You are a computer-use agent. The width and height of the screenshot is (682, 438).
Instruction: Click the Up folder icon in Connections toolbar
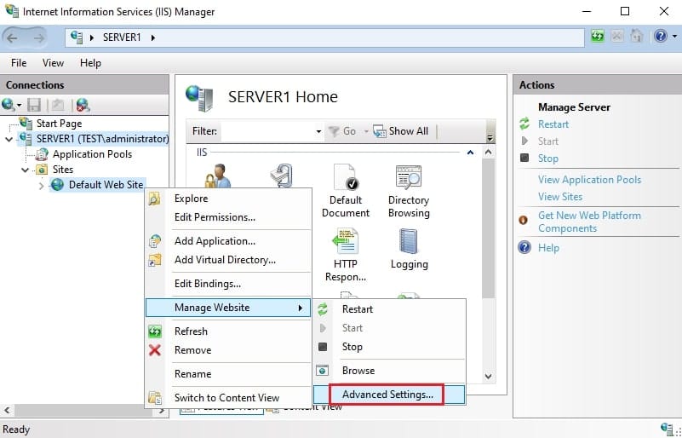[58, 105]
